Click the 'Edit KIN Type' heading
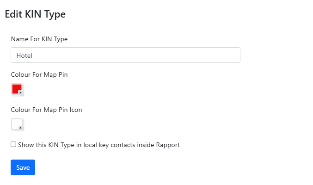Image resolution: width=313 pixels, height=185 pixels. tap(35, 14)
